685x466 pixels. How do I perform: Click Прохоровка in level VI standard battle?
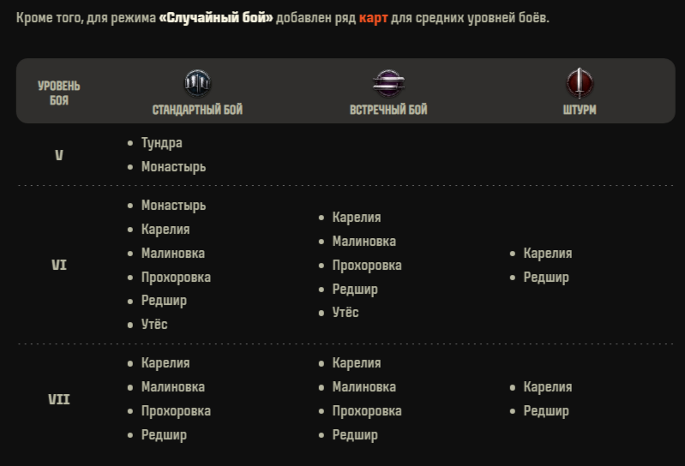[176, 278]
